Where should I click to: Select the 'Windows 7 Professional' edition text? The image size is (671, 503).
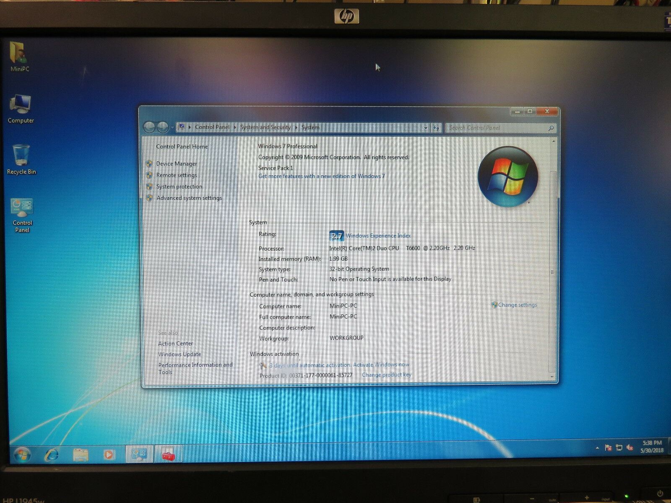(288, 146)
